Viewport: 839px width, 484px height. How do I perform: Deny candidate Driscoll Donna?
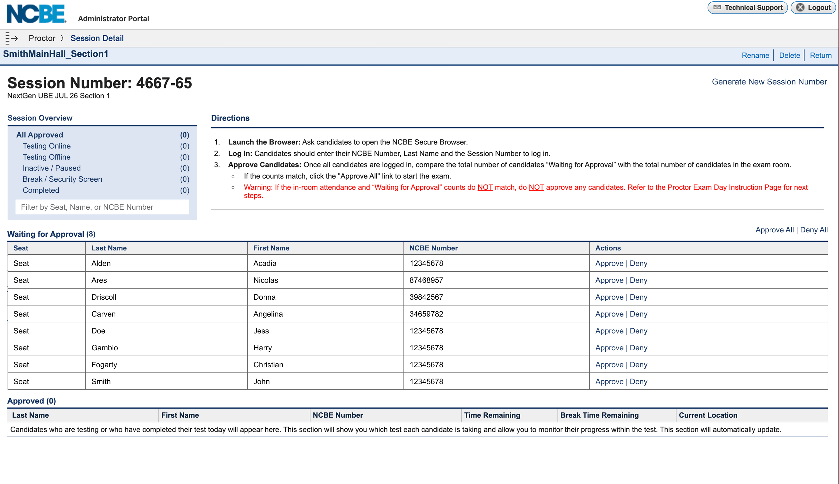tap(639, 297)
